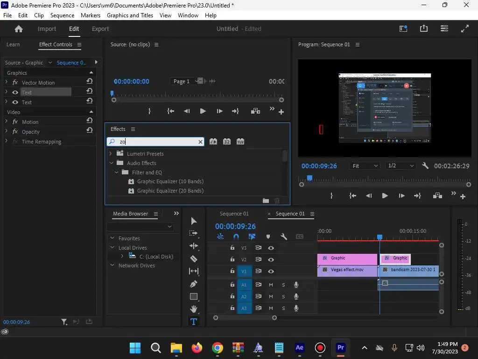478x359 pixels.
Task: Choose the Rectangle tool
Action: (194, 296)
